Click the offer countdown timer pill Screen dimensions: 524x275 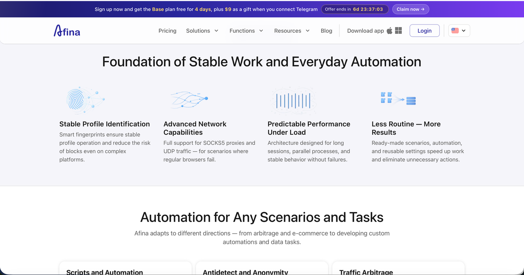[x=355, y=9]
